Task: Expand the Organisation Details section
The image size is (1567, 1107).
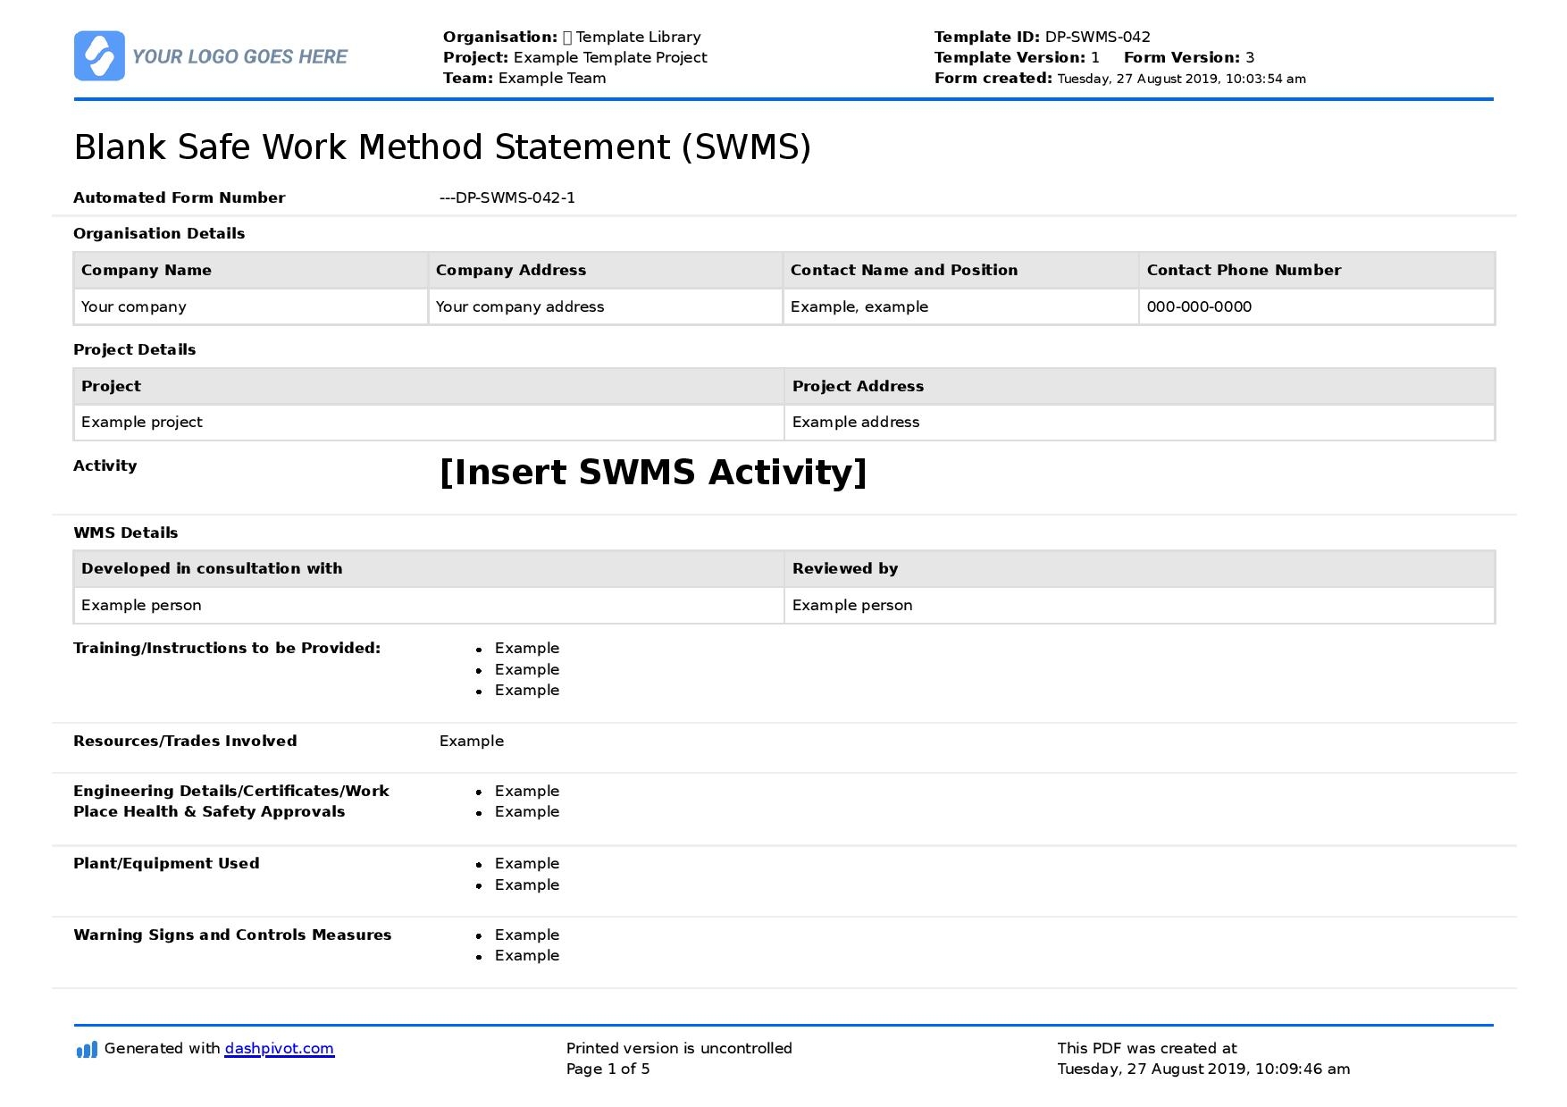Action: 158,233
